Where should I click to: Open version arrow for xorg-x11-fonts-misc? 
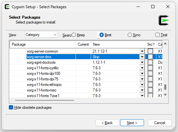pos(142,90)
